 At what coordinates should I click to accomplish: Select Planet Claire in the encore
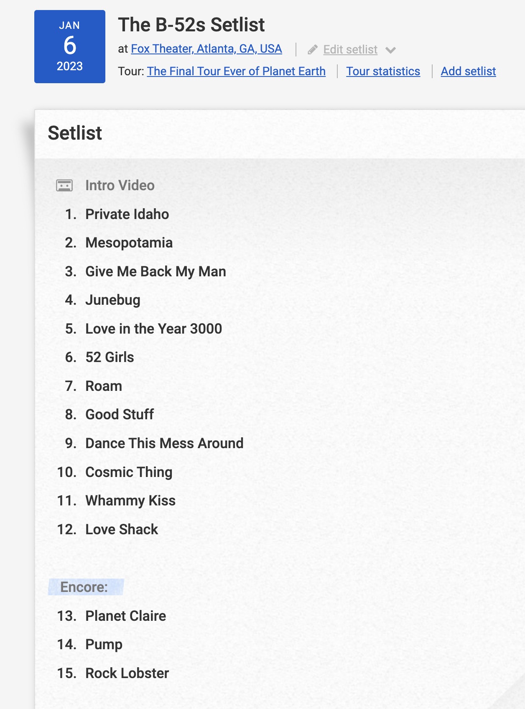(x=125, y=616)
